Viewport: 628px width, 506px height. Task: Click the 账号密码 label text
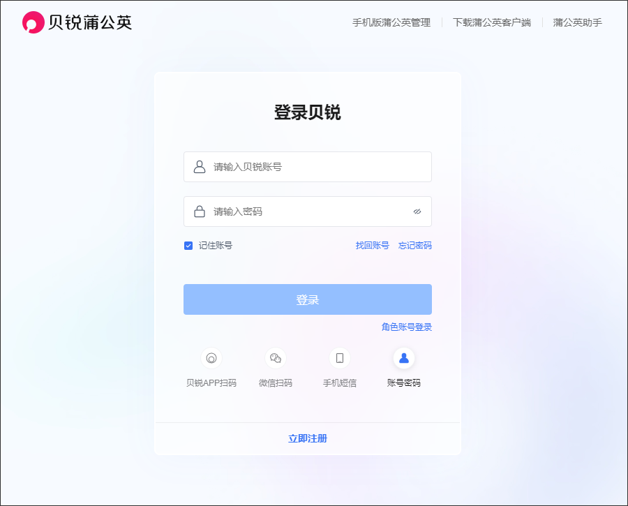404,383
